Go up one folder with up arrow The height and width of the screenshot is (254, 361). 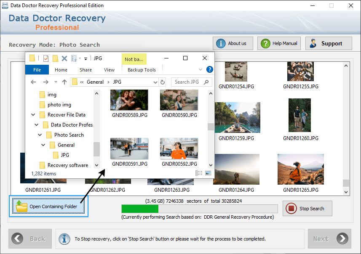64,82
